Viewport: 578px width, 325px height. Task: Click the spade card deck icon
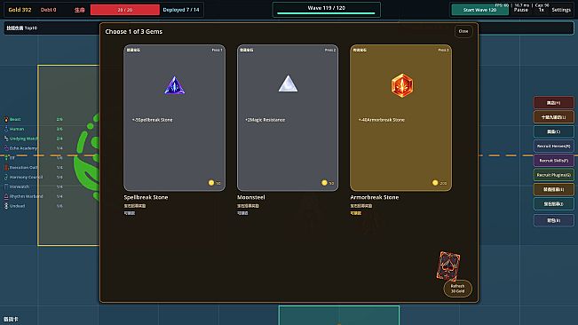448,266
